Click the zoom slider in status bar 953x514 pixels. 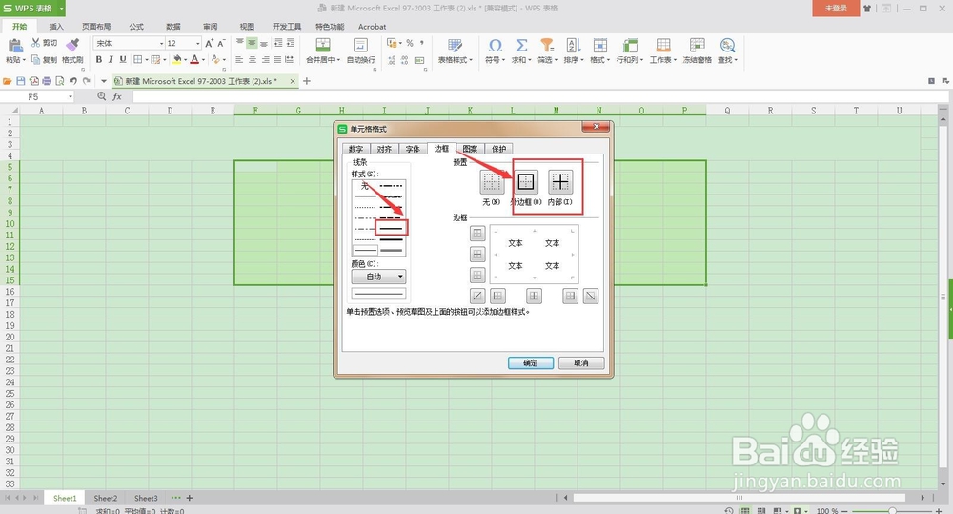[892, 511]
